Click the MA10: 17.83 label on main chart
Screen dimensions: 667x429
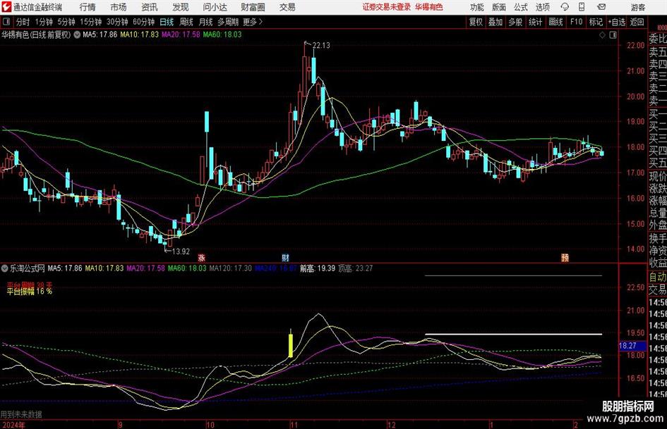140,35
